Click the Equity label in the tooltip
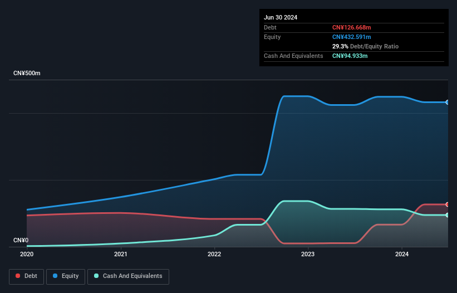Viewport: 457px width, 293px height. click(272, 37)
